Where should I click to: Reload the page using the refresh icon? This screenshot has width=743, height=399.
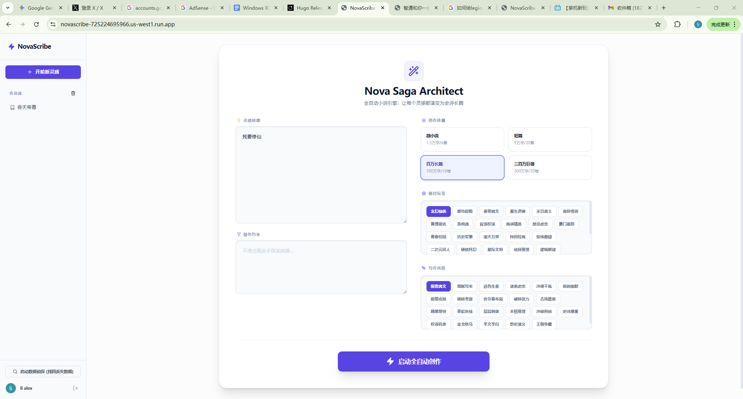tap(36, 24)
